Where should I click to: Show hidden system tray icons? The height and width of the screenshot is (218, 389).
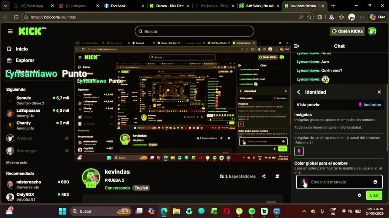tap(304, 211)
